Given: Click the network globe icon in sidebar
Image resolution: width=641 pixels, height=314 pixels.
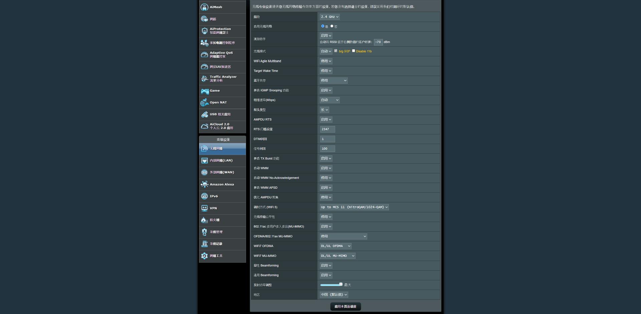Looking at the screenshot, I should [204, 19].
